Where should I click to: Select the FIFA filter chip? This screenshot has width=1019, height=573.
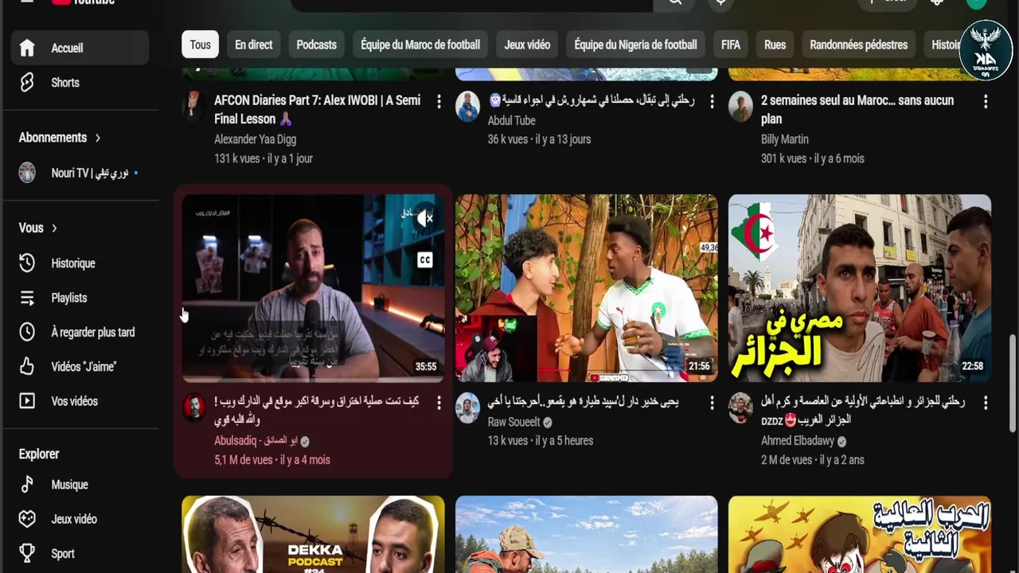pyautogui.click(x=731, y=45)
